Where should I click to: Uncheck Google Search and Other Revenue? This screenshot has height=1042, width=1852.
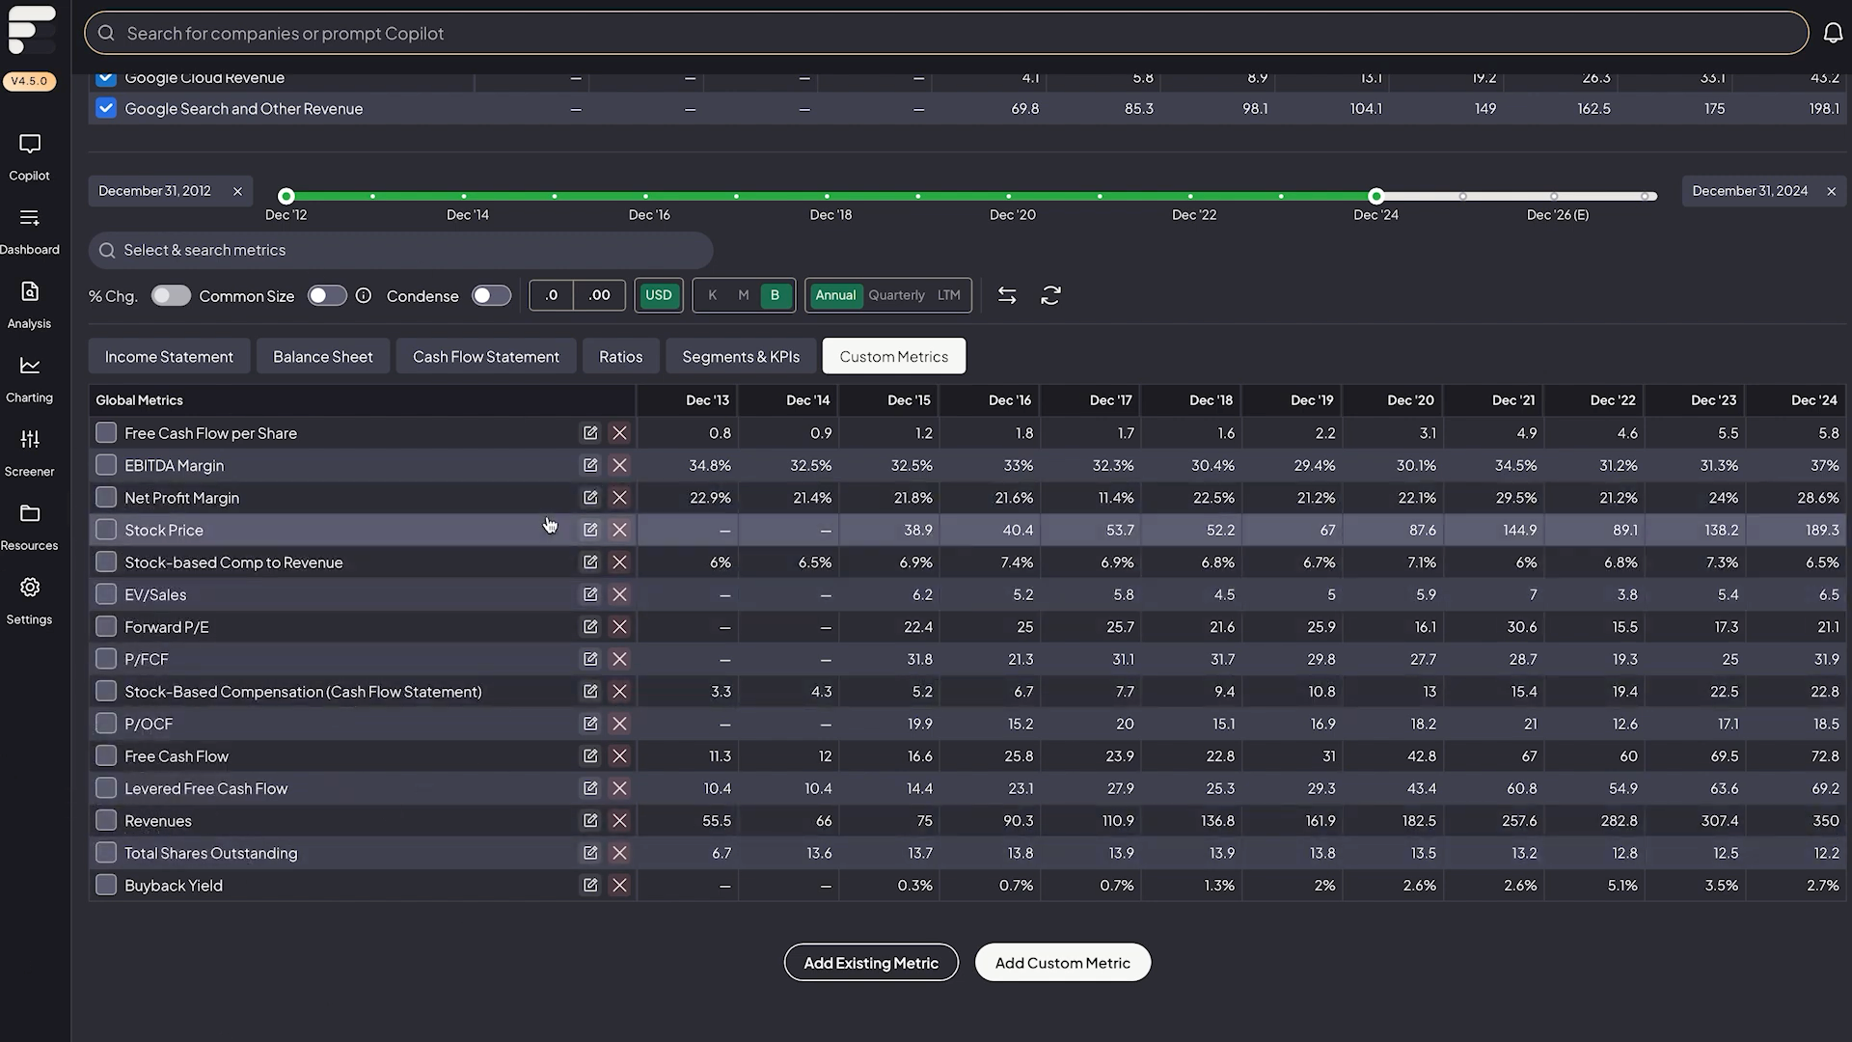click(106, 109)
